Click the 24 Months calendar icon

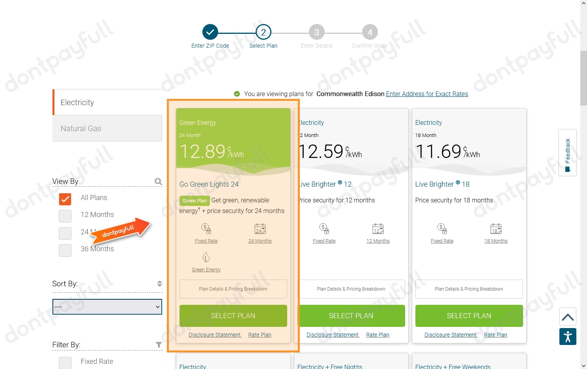pyautogui.click(x=260, y=229)
